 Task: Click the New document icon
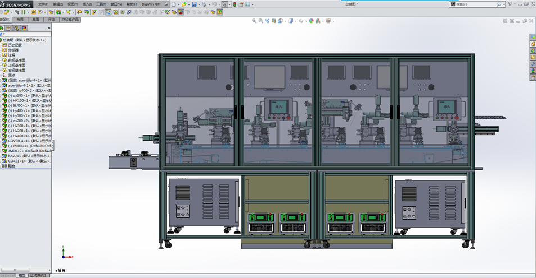click(174, 4)
